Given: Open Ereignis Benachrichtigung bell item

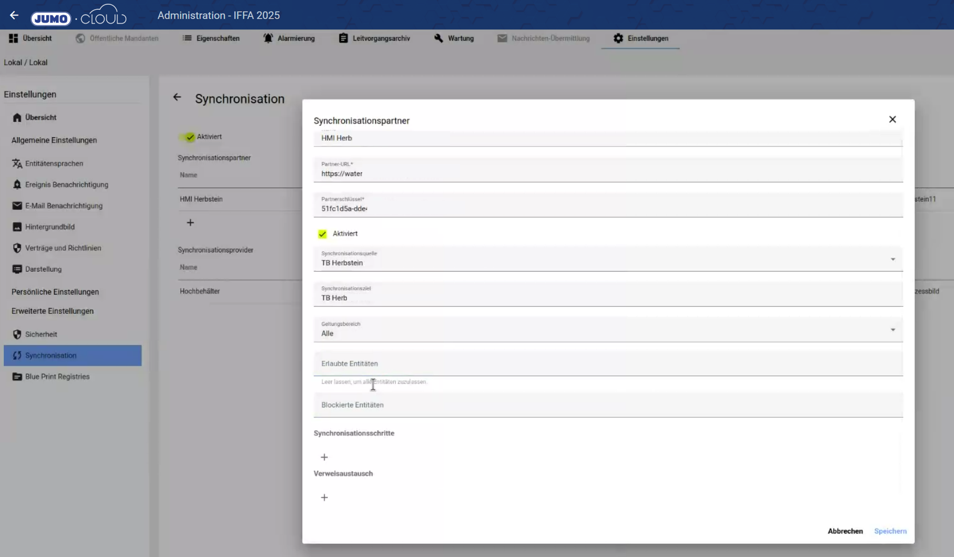Looking at the screenshot, I should [x=66, y=185].
